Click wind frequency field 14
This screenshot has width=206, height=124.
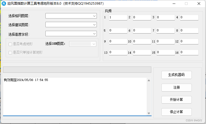(142, 52)
